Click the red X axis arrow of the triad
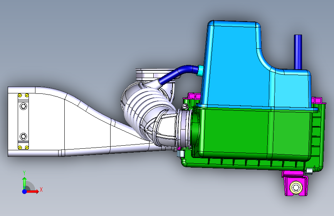This screenshot has width=334, height=216. 32,191
